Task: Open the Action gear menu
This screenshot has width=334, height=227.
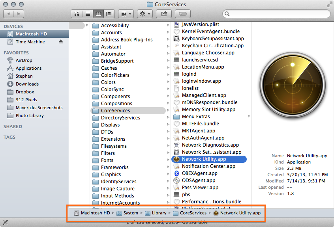Action: pos(145,14)
